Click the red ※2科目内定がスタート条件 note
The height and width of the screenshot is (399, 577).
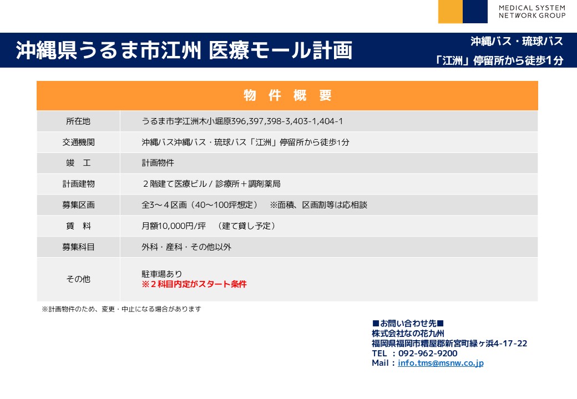(194, 284)
